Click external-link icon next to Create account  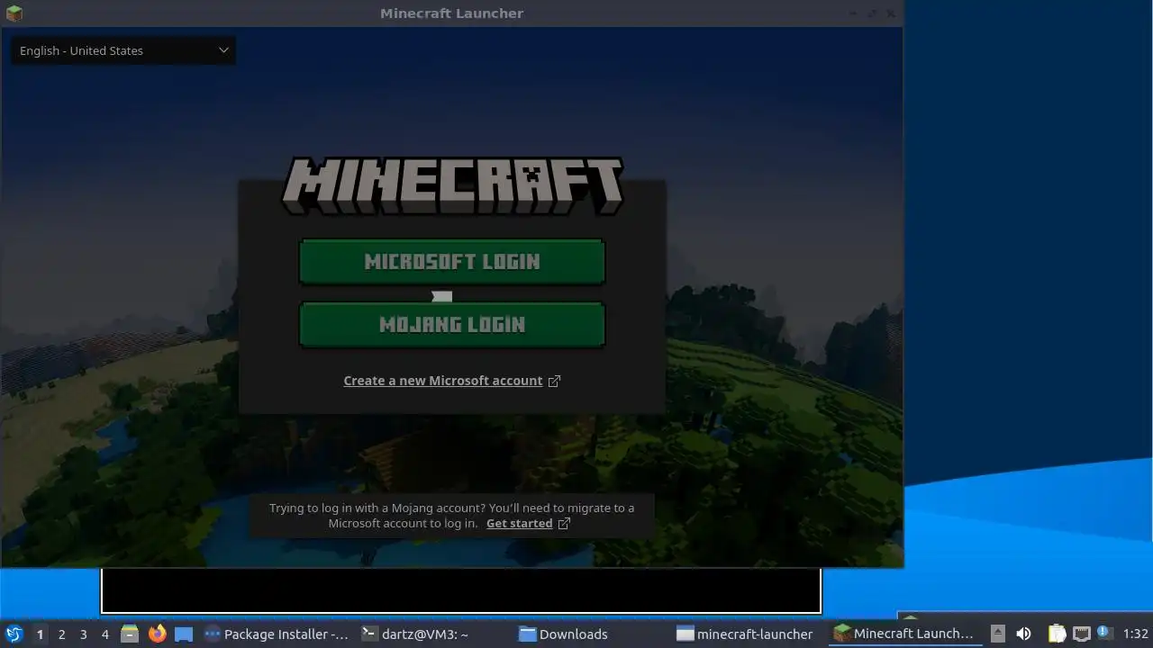(x=554, y=381)
